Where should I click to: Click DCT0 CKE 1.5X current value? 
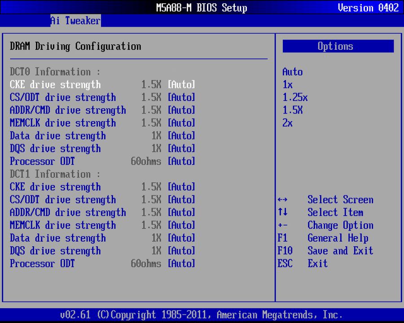pyautogui.click(x=151, y=84)
